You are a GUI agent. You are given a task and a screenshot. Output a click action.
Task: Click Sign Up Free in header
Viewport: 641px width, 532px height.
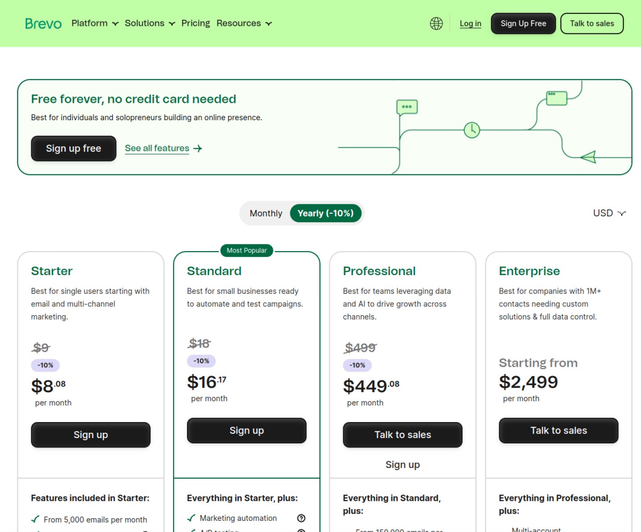point(523,24)
